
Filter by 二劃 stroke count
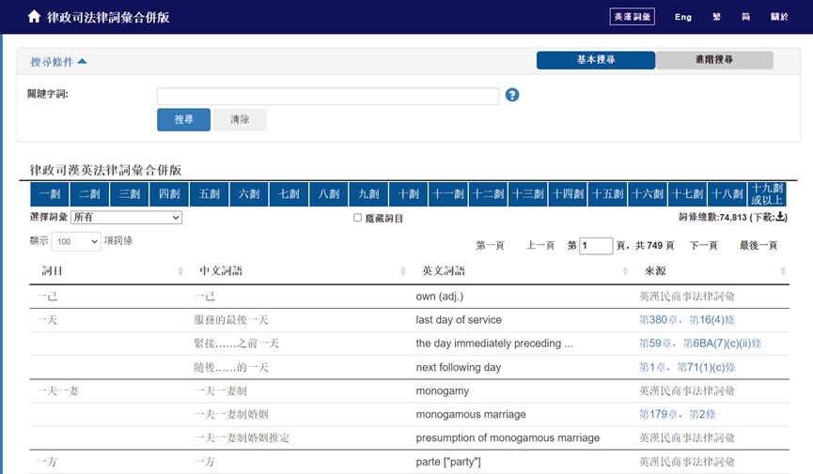pyautogui.click(x=89, y=194)
